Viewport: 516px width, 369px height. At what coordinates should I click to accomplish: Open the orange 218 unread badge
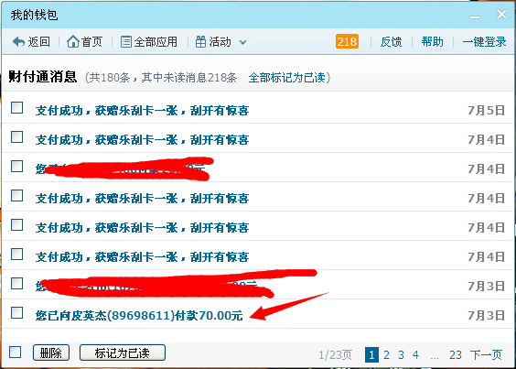[347, 41]
